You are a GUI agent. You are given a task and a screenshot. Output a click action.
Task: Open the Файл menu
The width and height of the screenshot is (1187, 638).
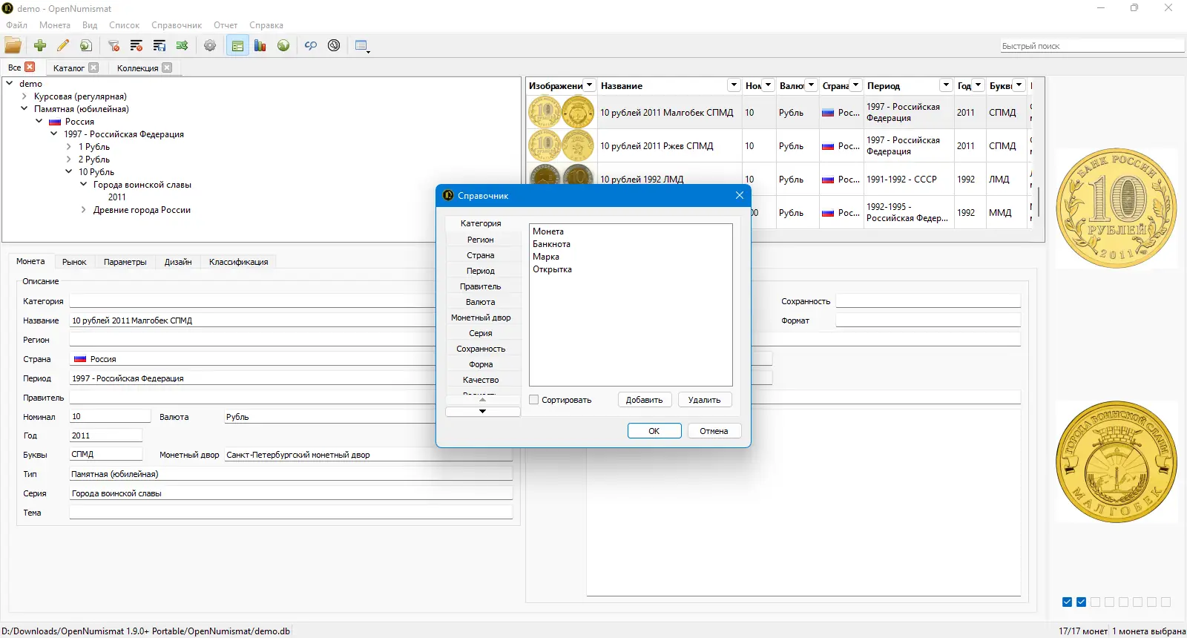click(x=16, y=25)
